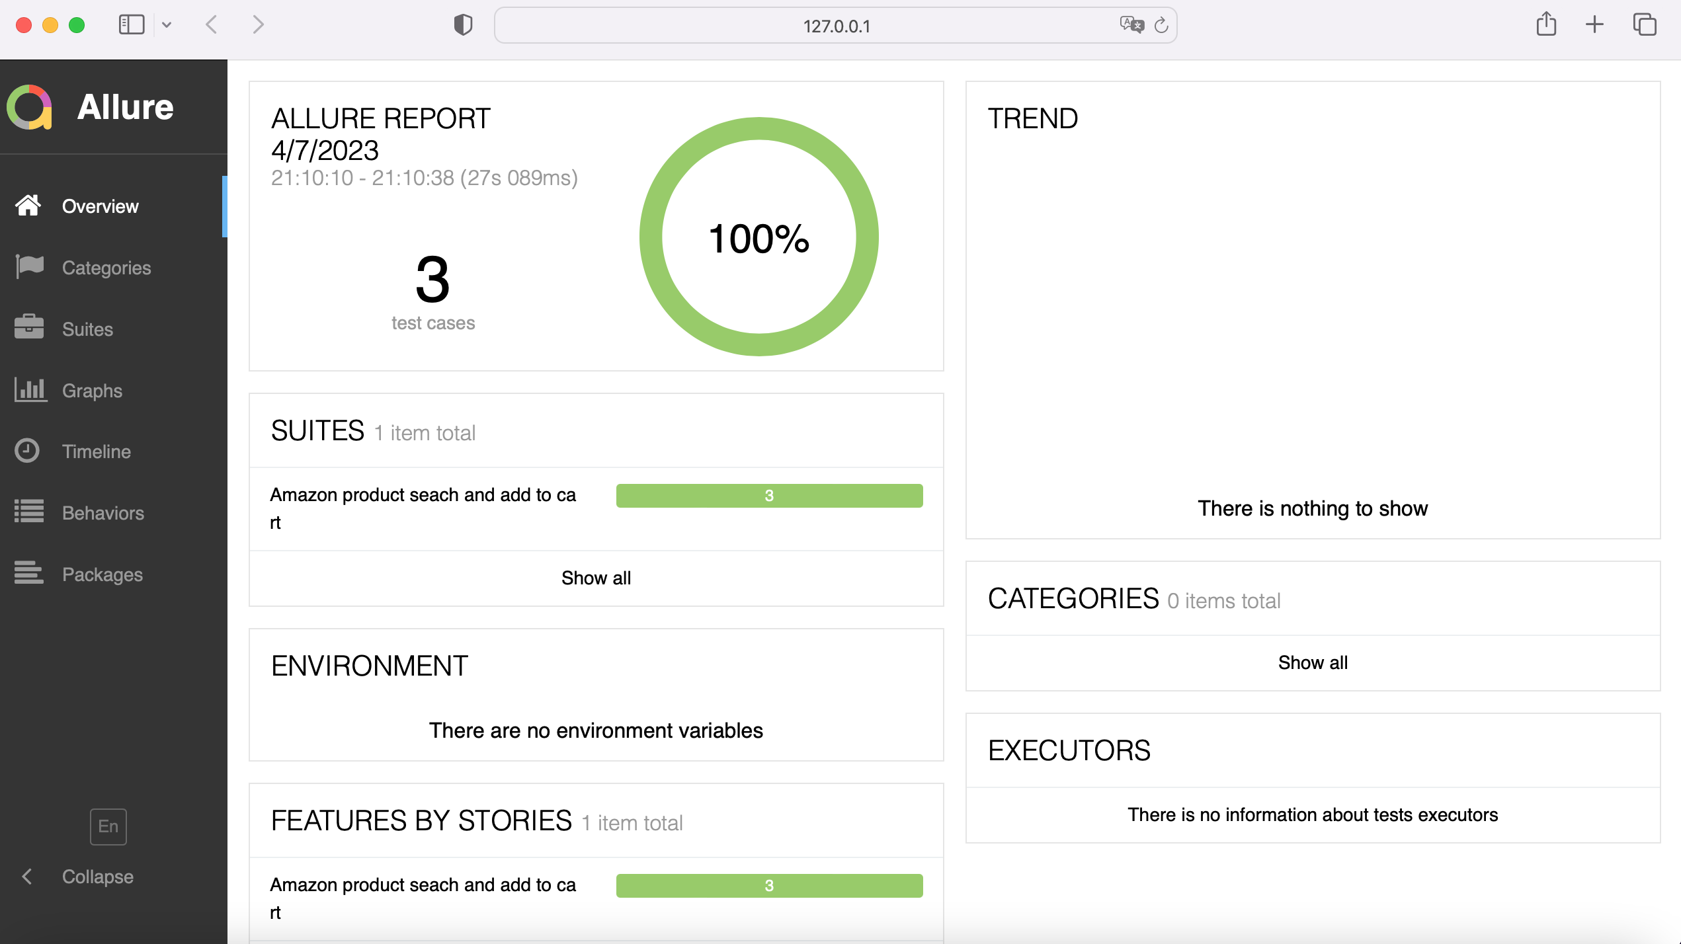Click the Overview home icon
The image size is (1681, 944).
(x=28, y=206)
